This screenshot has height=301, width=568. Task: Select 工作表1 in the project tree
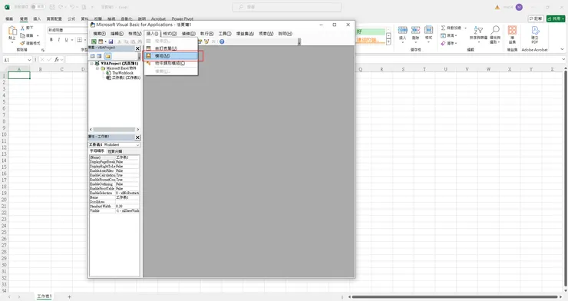(126, 78)
